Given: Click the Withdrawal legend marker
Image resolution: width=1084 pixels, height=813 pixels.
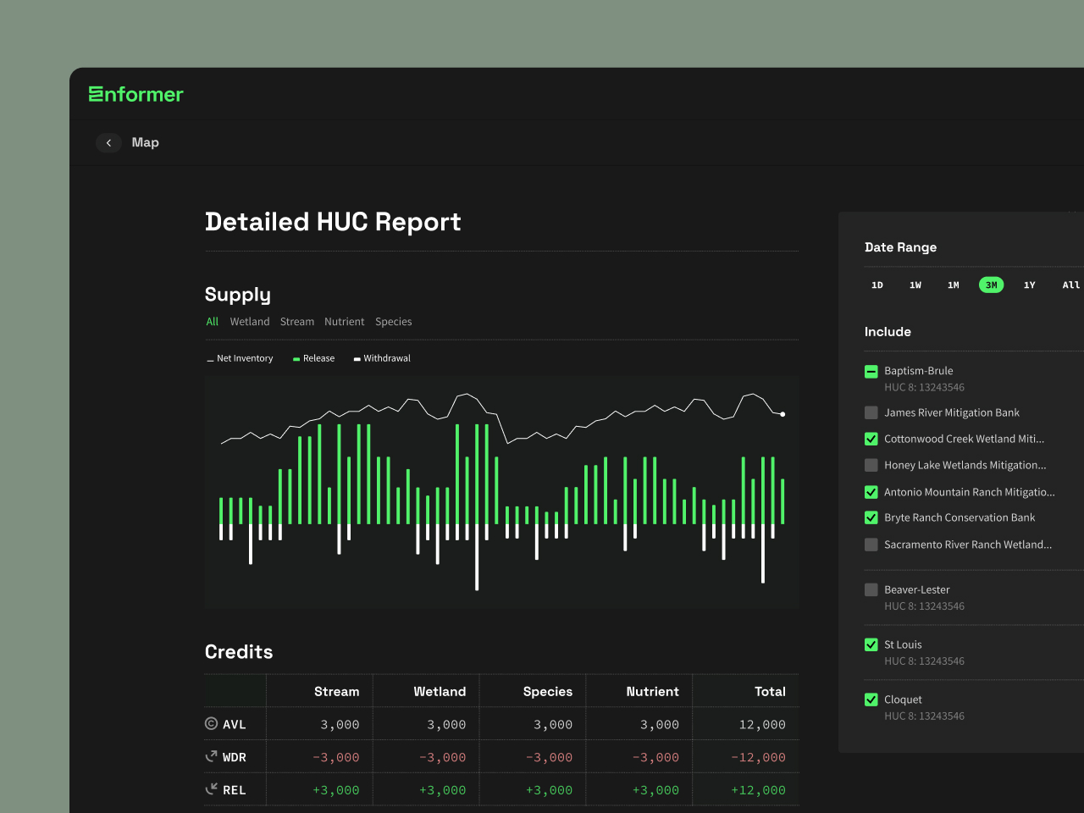Looking at the screenshot, I should 357,359.
